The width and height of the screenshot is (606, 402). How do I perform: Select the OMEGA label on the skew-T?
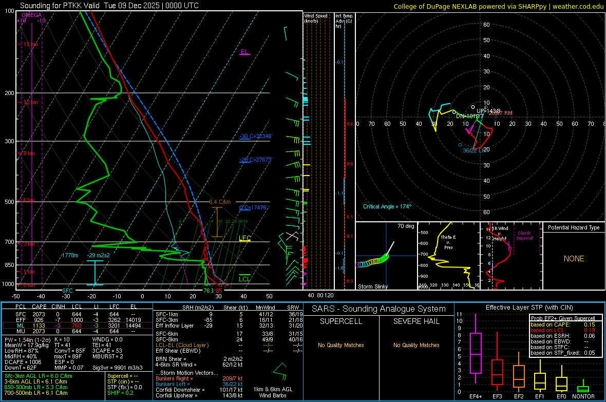[32, 15]
